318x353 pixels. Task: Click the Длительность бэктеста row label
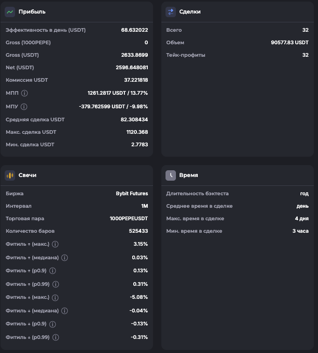[x=197, y=194]
